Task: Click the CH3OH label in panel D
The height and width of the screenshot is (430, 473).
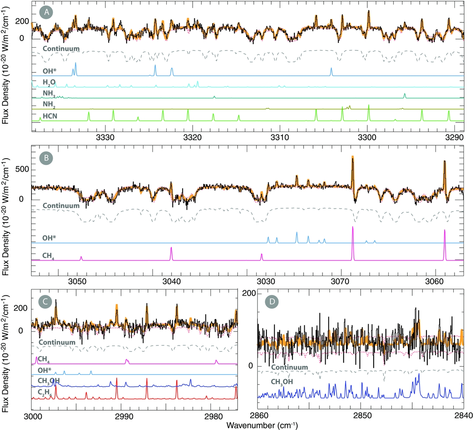Action: tap(282, 382)
